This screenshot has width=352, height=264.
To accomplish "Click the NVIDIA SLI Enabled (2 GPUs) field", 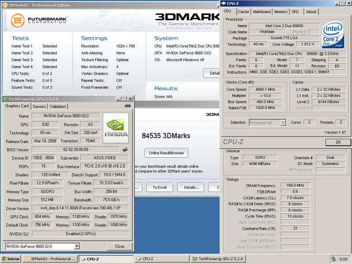I will pos(81,234).
